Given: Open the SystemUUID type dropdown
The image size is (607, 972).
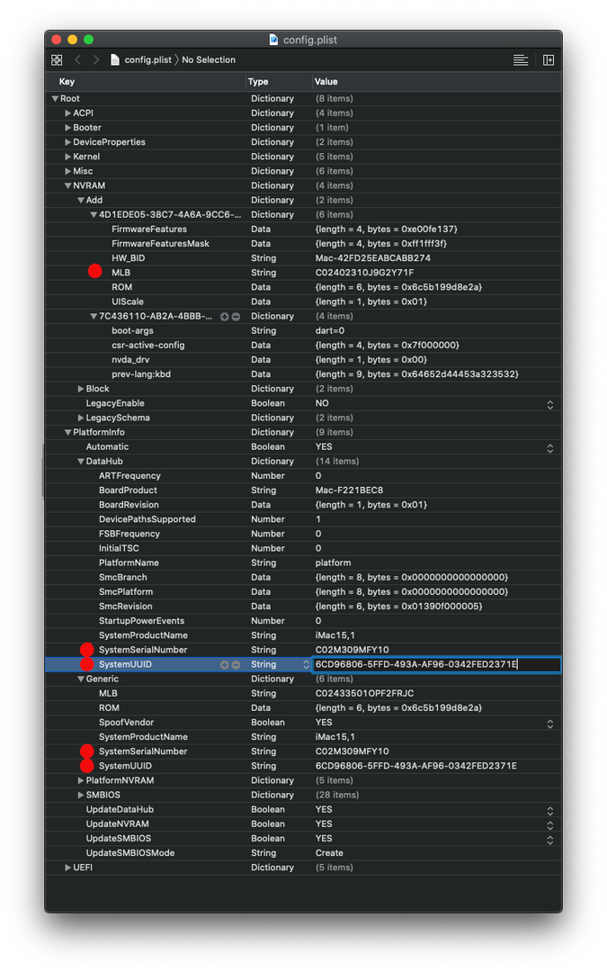Looking at the screenshot, I should [306, 665].
